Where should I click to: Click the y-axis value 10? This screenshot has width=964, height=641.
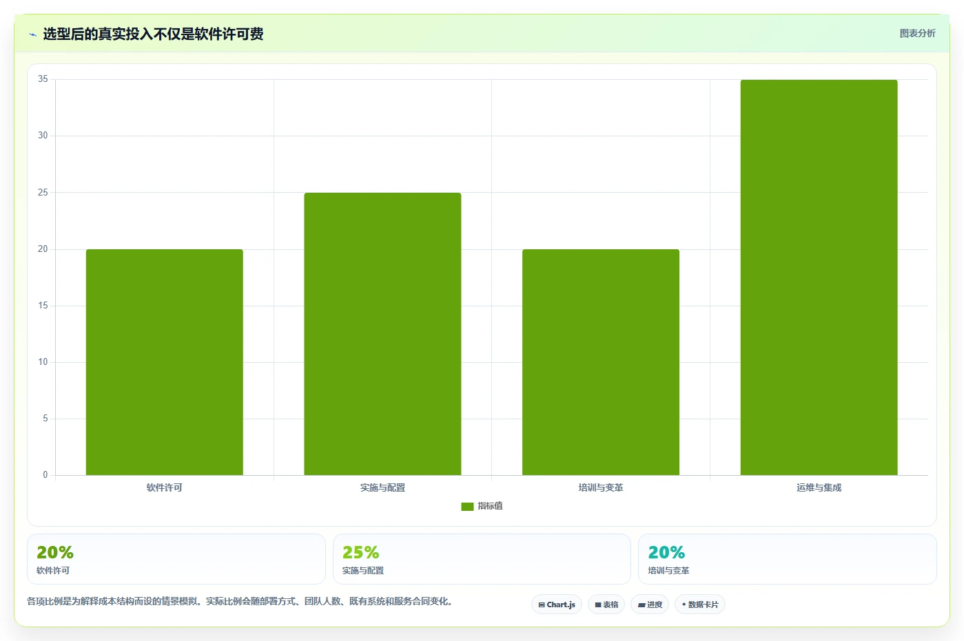(43, 362)
